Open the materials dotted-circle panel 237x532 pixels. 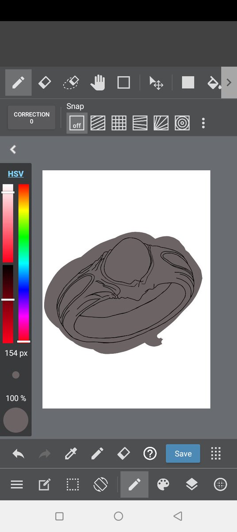[220, 485]
